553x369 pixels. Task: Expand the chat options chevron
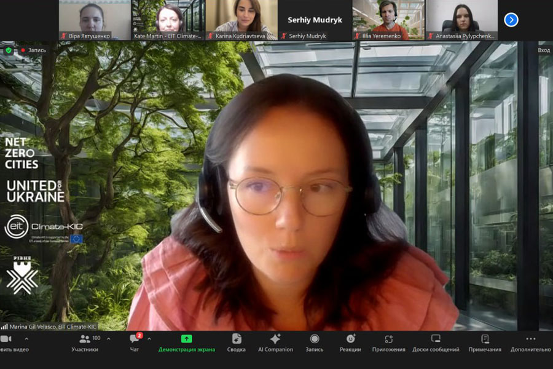click(149, 339)
